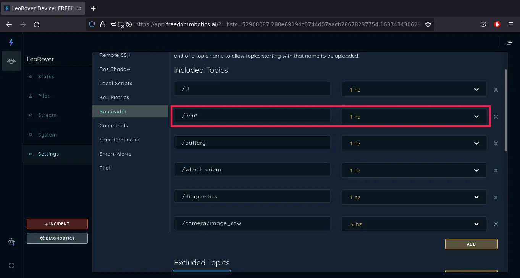Open the hamburger panel icon top right
520x278 pixels.
pos(509,43)
